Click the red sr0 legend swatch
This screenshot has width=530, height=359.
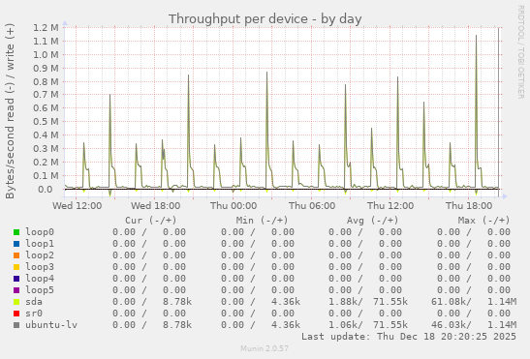(x=16, y=314)
